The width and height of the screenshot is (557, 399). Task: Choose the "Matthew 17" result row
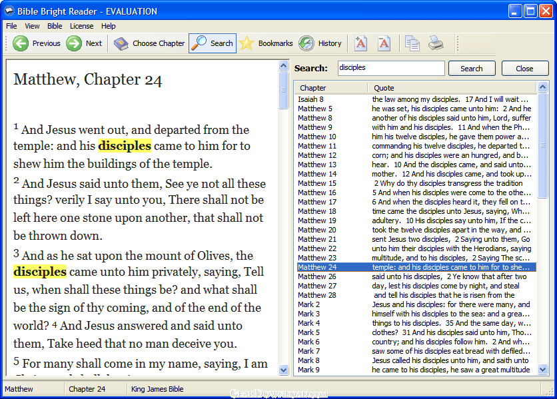[416, 202]
